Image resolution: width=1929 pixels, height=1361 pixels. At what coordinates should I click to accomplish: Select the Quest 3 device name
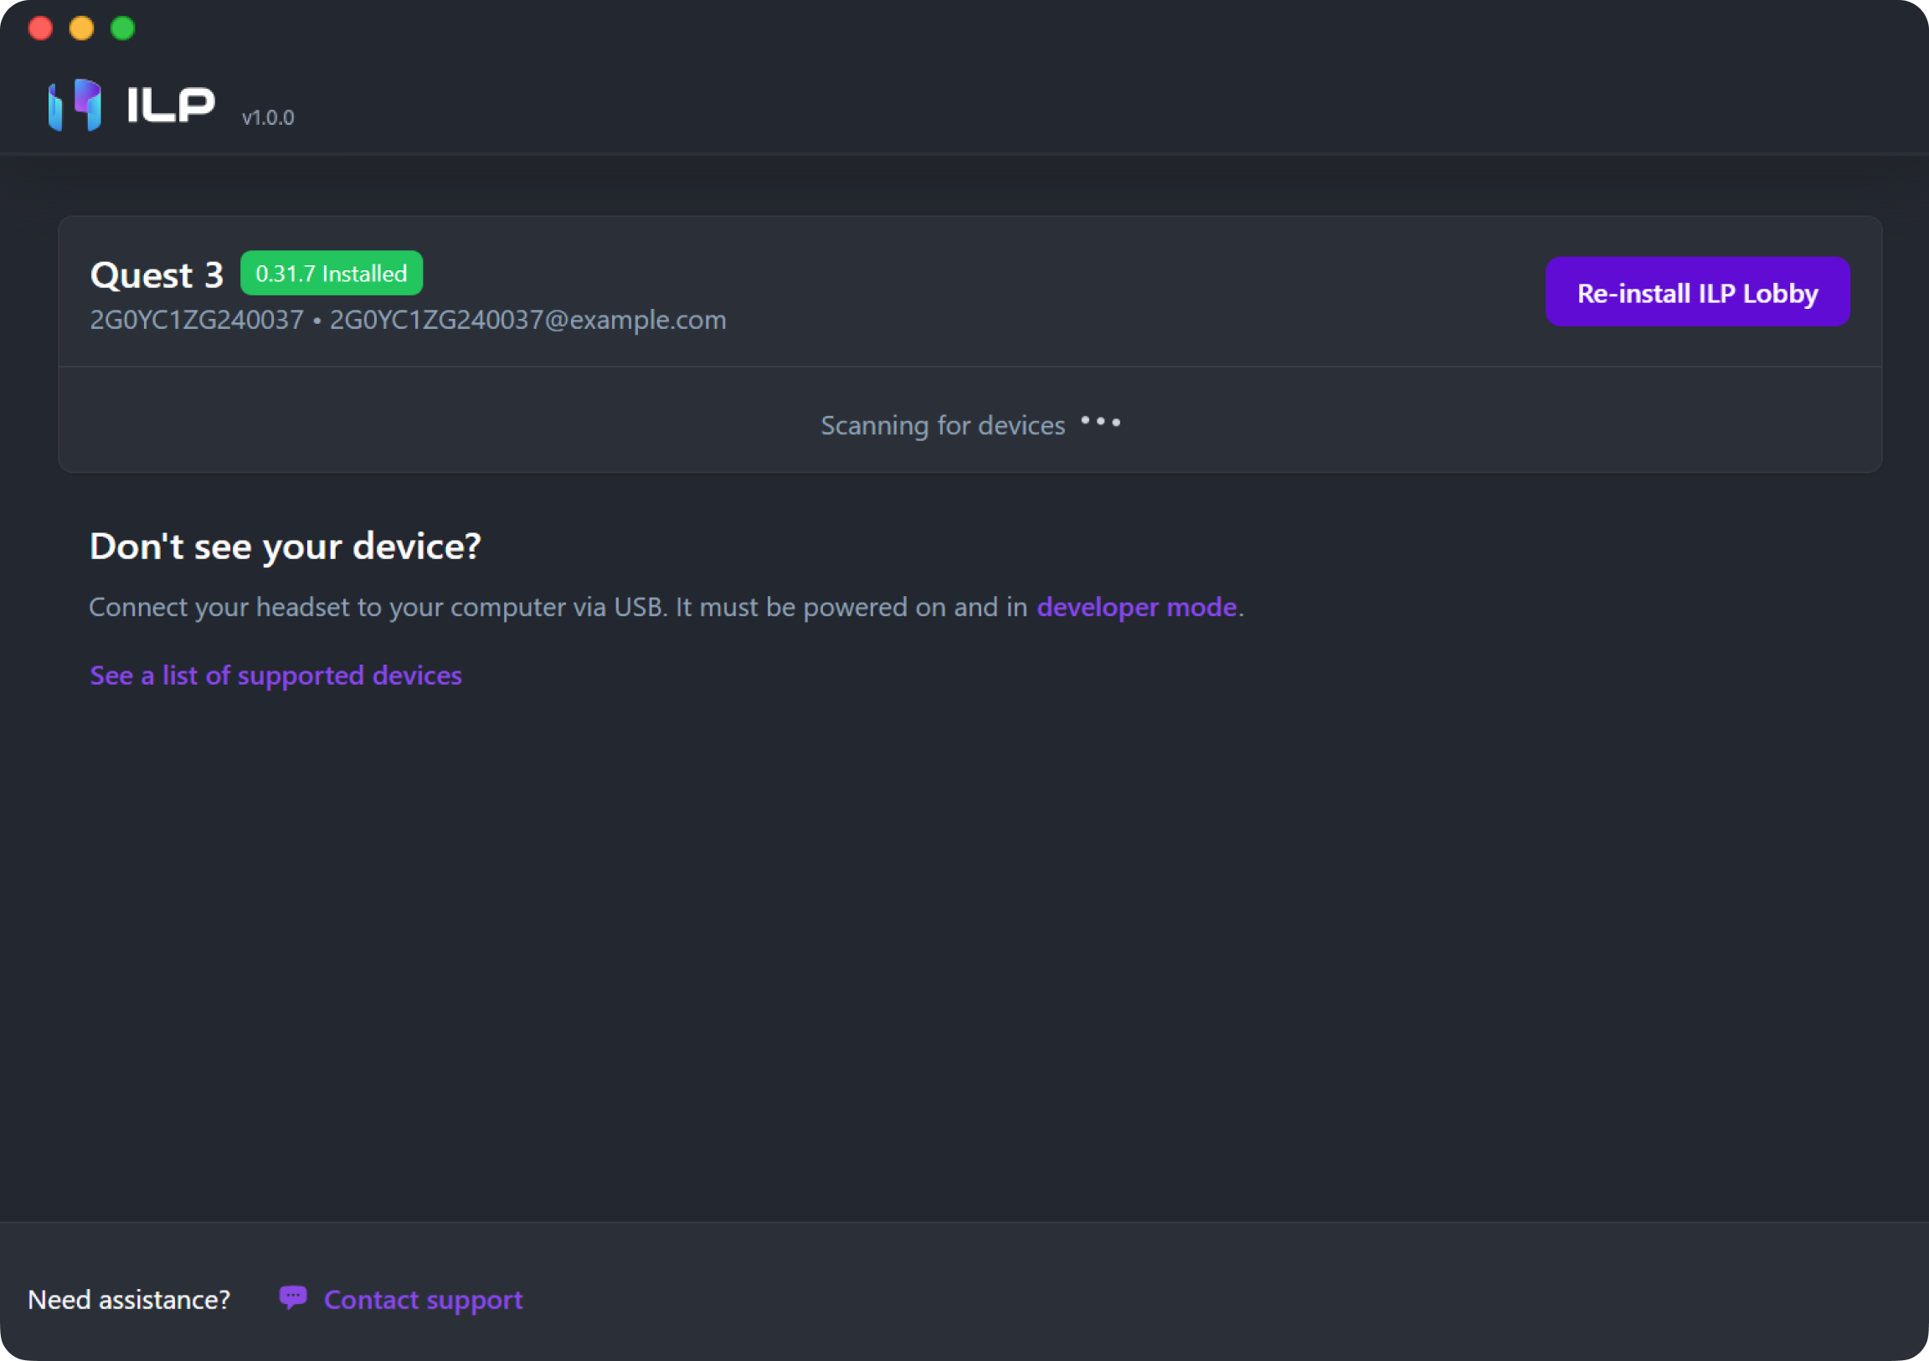[157, 275]
